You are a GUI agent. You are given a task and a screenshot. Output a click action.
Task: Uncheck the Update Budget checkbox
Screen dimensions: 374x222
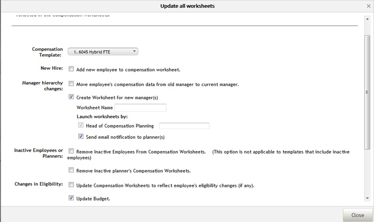[x=71, y=198]
